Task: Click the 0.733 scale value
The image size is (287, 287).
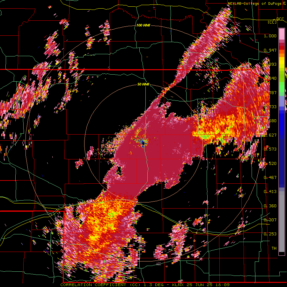Action: [270, 107]
